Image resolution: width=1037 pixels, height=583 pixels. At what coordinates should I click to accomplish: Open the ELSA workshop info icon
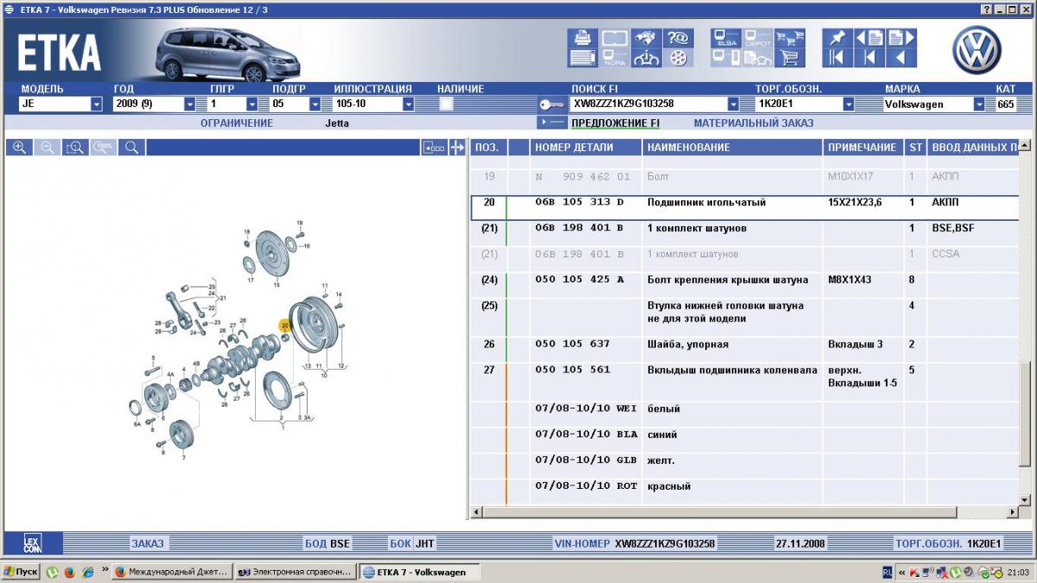click(725, 38)
